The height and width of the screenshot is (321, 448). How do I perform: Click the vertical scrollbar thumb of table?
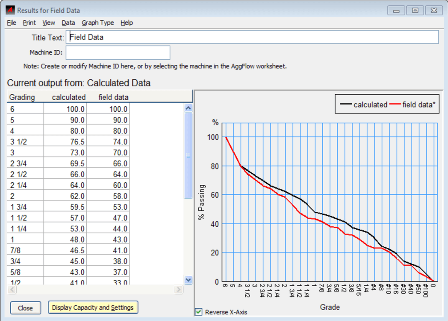(188, 156)
